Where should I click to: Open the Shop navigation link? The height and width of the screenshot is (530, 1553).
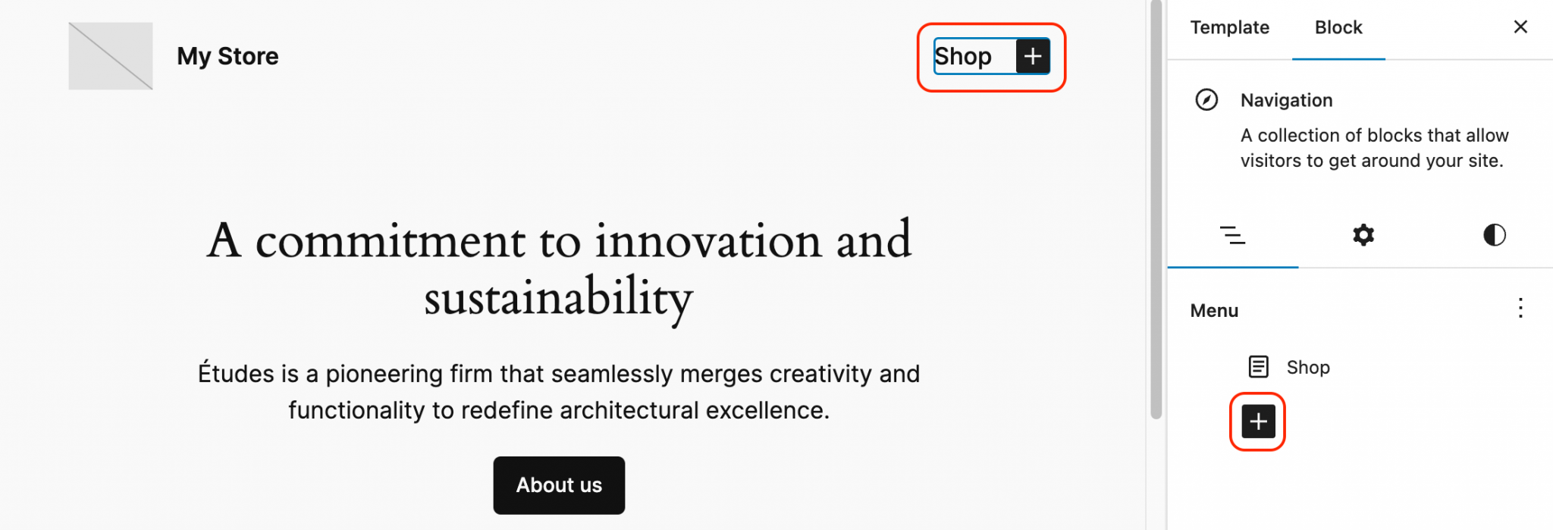962,55
